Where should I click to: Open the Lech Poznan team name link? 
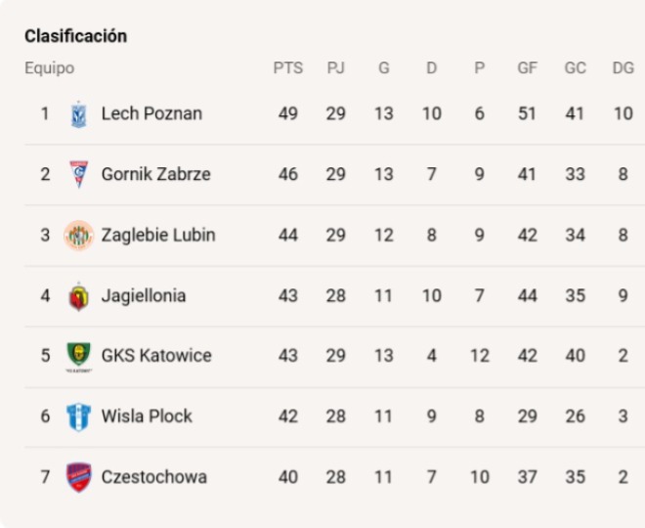pyautogui.click(x=151, y=113)
